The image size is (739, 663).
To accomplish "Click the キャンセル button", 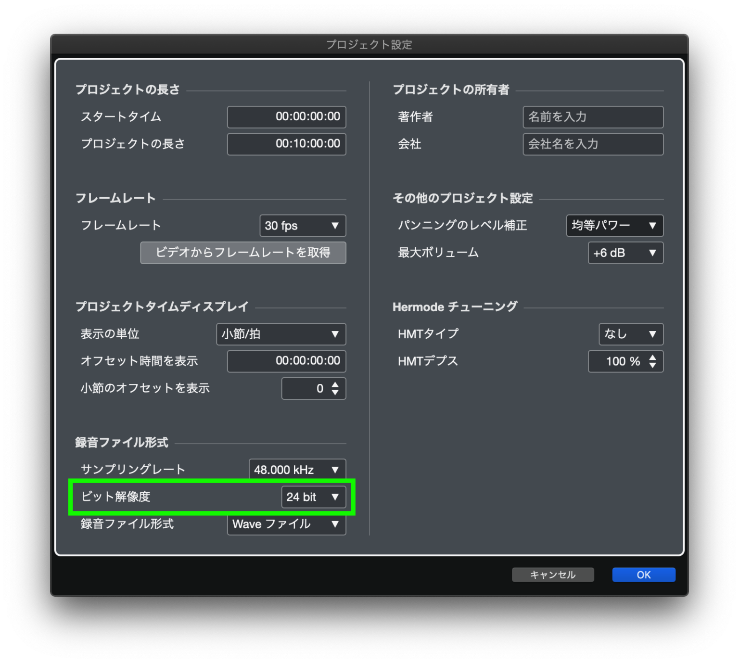I will [x=552, y=574].
